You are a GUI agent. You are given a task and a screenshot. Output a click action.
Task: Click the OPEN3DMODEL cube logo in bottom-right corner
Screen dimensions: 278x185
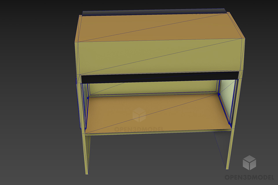tap(249, 162)
